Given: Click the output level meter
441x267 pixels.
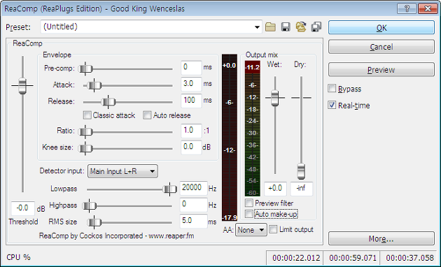Looking at the screenshot, I should [x=252, y=129].
